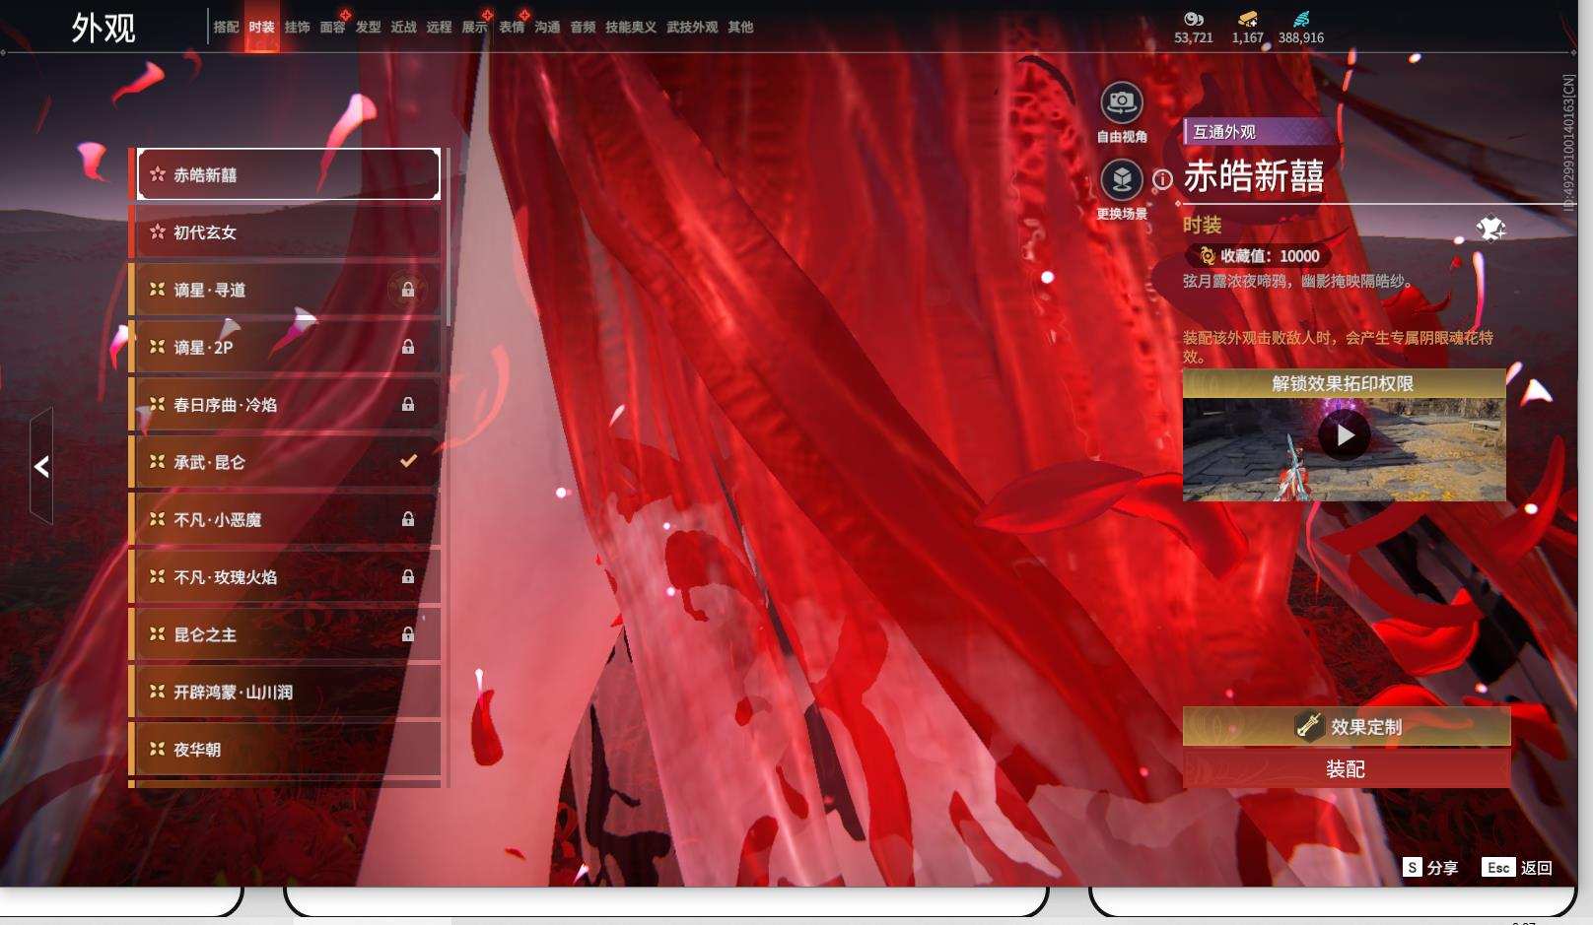Viewport: 1593px width, 925px height.
Task: Click the lock icon on 不凡·玫瑰火焰 row
Action: 407,576
